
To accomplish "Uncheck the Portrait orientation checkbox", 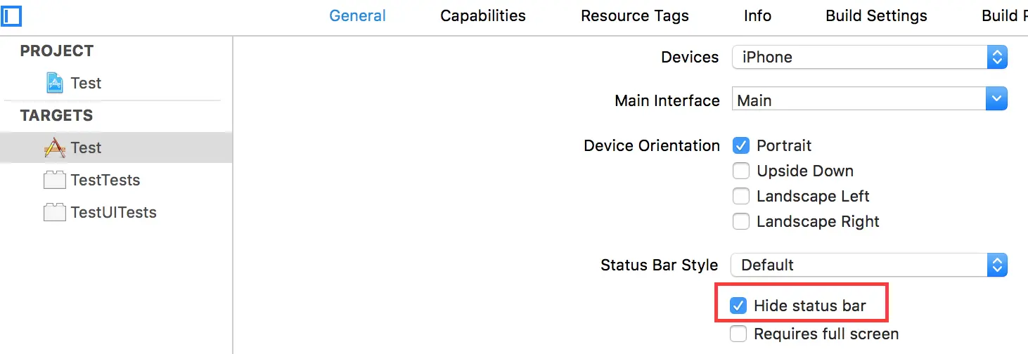I will tap(740, 145).
